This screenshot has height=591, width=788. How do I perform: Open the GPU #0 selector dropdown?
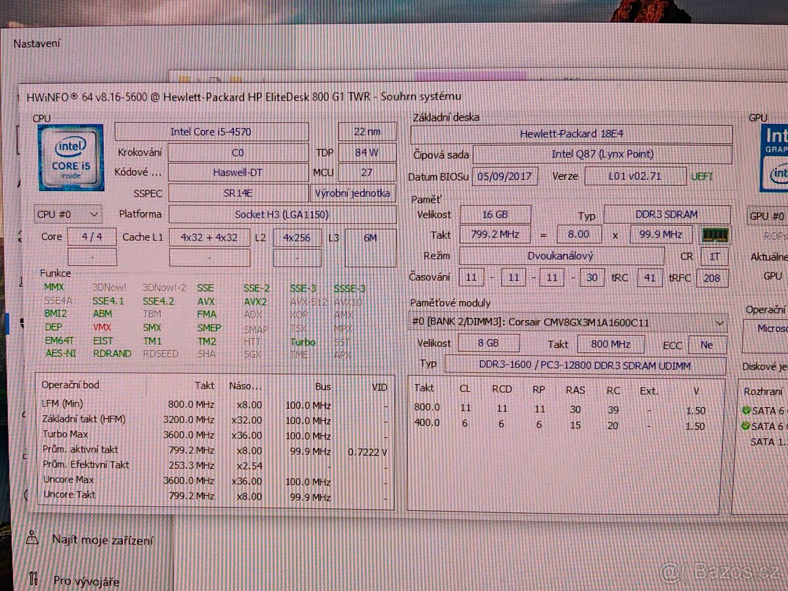(768, 216)
